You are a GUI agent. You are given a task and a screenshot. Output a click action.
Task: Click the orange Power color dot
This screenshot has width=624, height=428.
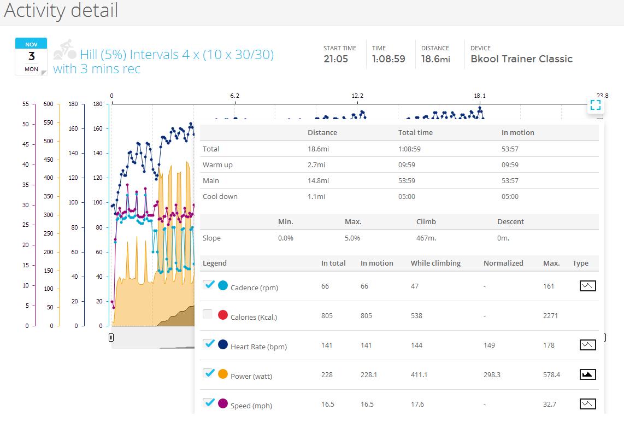tap(223, 374)
